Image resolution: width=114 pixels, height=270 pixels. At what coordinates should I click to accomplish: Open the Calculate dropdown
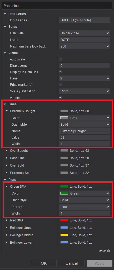(x=84, y=33)
